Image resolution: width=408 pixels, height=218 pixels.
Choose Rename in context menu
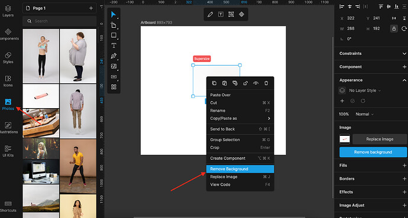point(240,110)
